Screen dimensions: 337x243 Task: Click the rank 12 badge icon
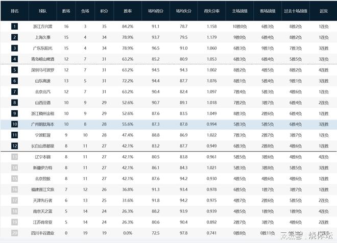pyautogui.click(x=15, y=146)
